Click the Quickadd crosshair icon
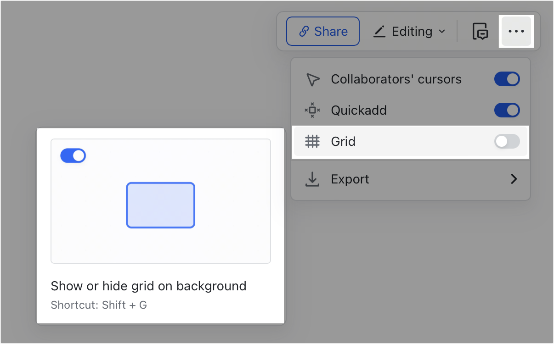Screen dimensions: 554x344 [312, 110]
